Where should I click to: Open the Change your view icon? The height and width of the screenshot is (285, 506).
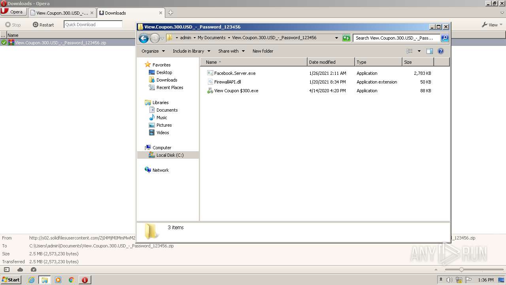pyautogui.click(x=410, y=51)
